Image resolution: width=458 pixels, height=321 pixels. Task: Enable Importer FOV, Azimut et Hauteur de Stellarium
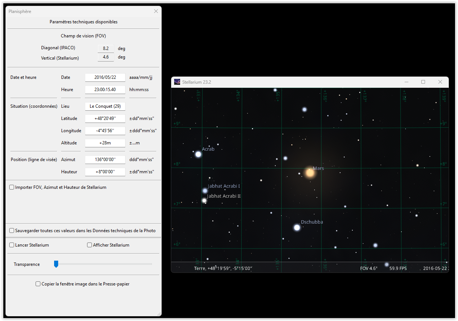[x=12, y=187]
